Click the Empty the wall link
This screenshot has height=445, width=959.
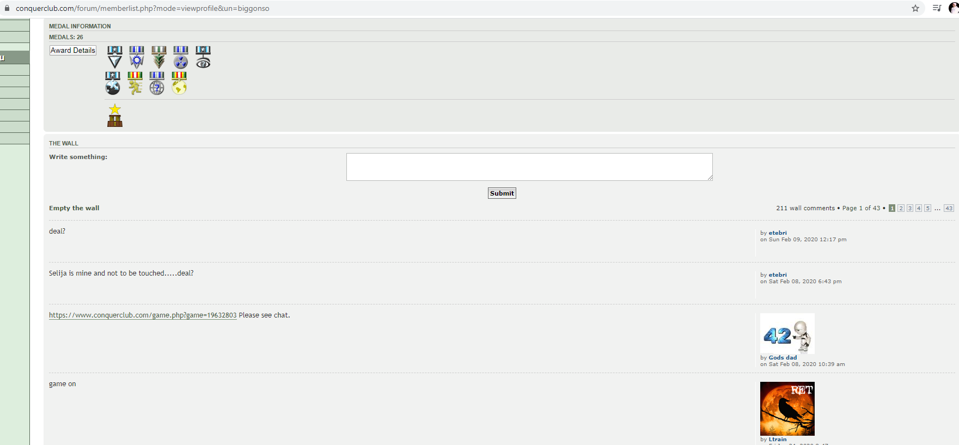pyautogui.click(x=74, y=208)
